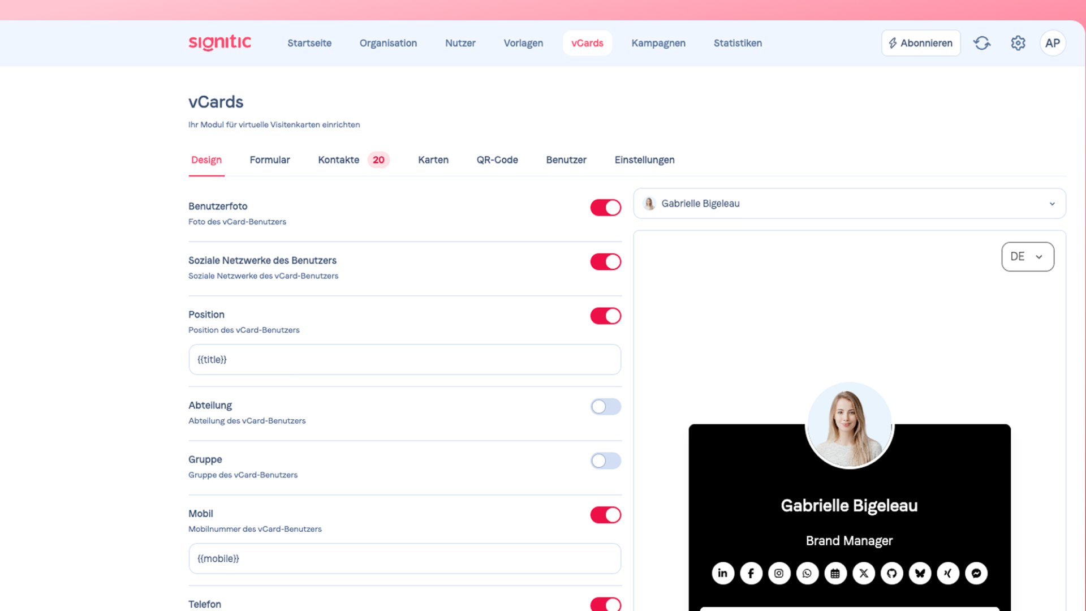The width and height of the screenshot is (1086, 611).
Task: Click the GitHub icon on the preview card
Action: (892, 573)
